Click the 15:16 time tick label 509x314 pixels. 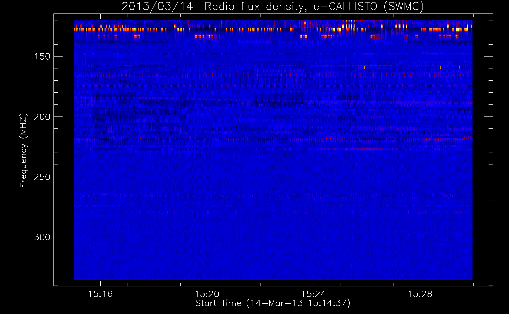100,294
